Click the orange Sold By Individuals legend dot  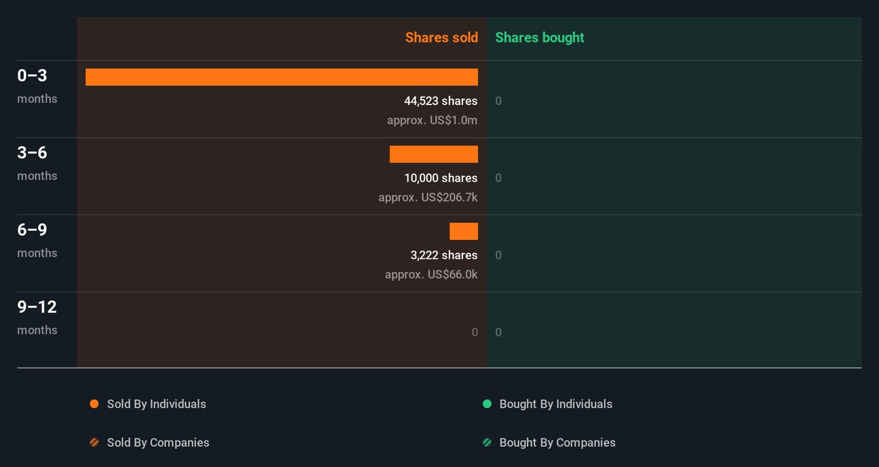[94, 404]
